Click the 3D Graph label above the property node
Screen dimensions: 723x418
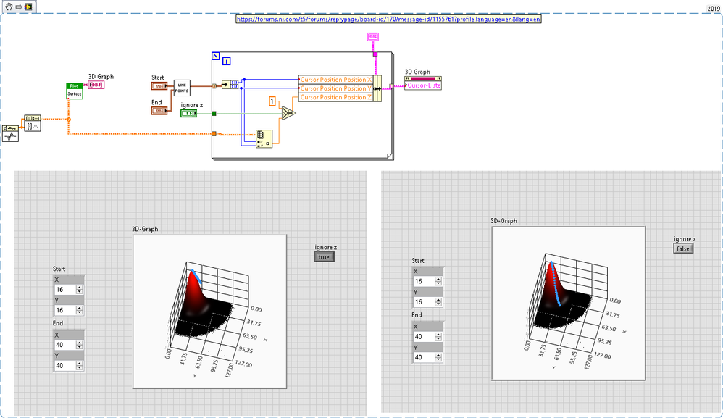(x=417, y=72)
